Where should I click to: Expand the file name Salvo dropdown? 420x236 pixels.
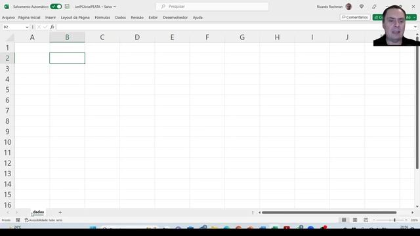tap(115, 7)
